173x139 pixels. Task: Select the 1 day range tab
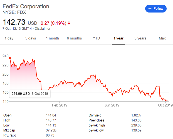coord(9,38)
